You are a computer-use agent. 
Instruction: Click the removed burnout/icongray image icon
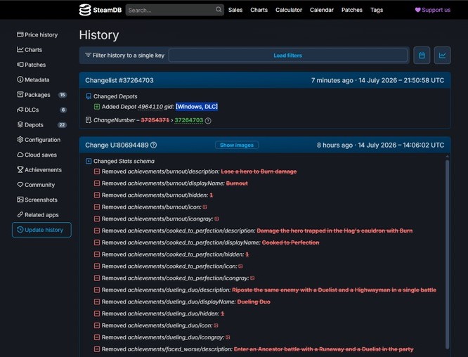pos(216,219)
